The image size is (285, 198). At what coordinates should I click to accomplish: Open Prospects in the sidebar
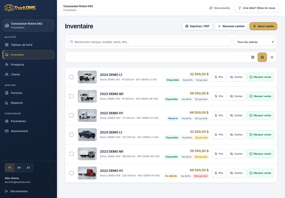[x=28, y=64]
